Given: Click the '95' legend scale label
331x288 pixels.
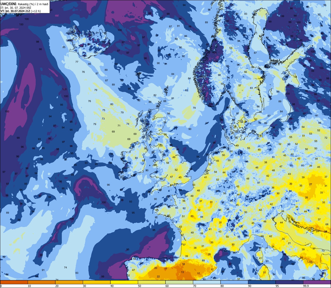Looking at the screenshot, I should [277, 286].
